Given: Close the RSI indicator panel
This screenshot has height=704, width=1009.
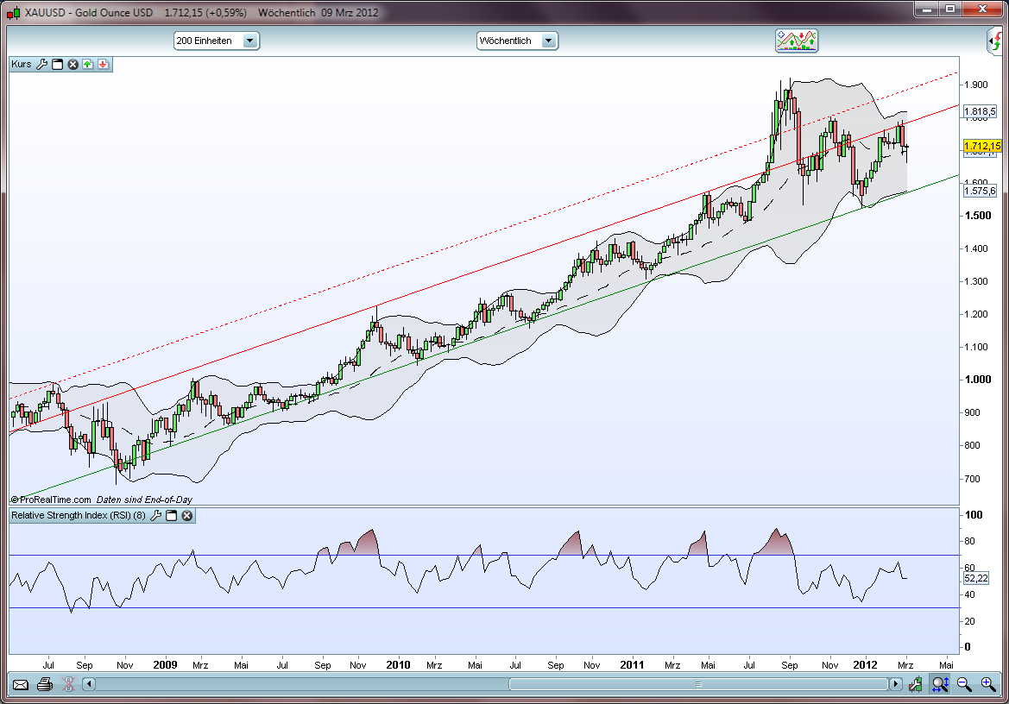Looking at the screenshot, I should click(186, 515).
